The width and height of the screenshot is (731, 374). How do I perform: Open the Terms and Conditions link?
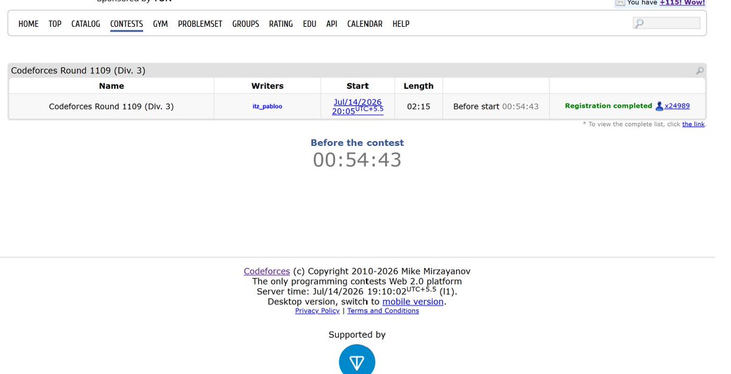coord(383,311)
